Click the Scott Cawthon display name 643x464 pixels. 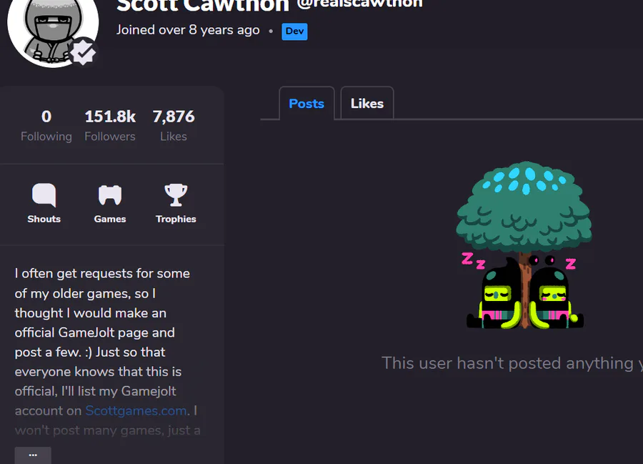[203, 6]
